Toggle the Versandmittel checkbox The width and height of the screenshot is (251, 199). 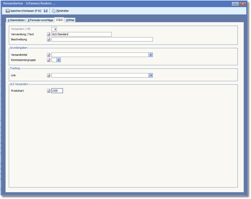[x=49, y=55]
